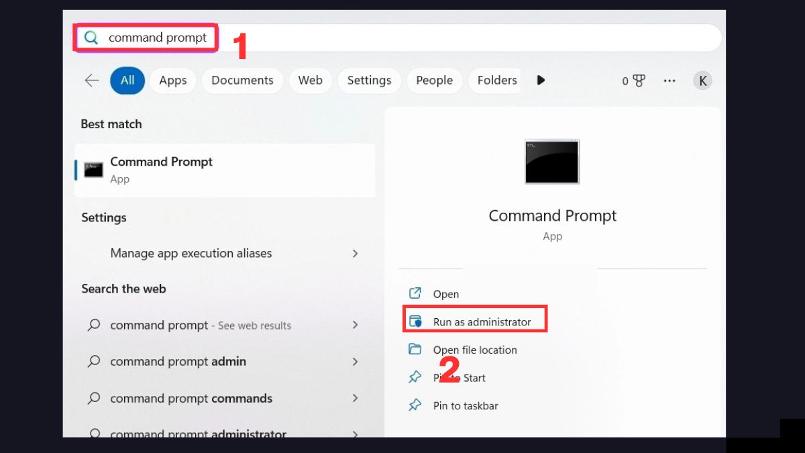
Task: Expand the command prompt admin suggestion
Action: [355, 362]
